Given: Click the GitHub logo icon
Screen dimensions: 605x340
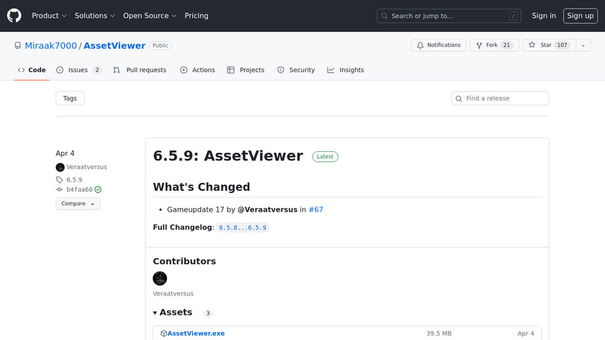Looking at the screenshot, I should pos(14,15).
